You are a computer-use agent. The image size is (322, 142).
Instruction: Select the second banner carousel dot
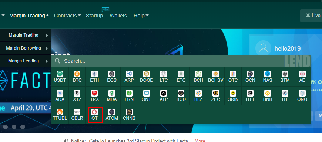tap(14, 127)
